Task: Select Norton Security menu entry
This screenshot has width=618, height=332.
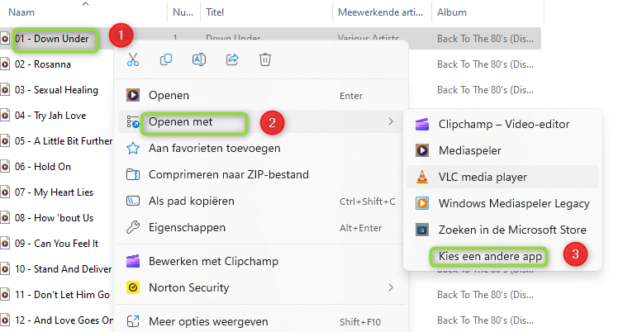Action: [261, 287]
